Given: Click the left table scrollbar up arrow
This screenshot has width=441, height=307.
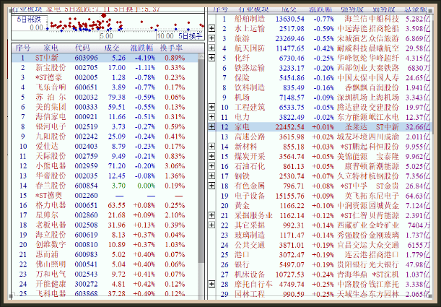Looking at the screenshot, I should tap(201, 56).
